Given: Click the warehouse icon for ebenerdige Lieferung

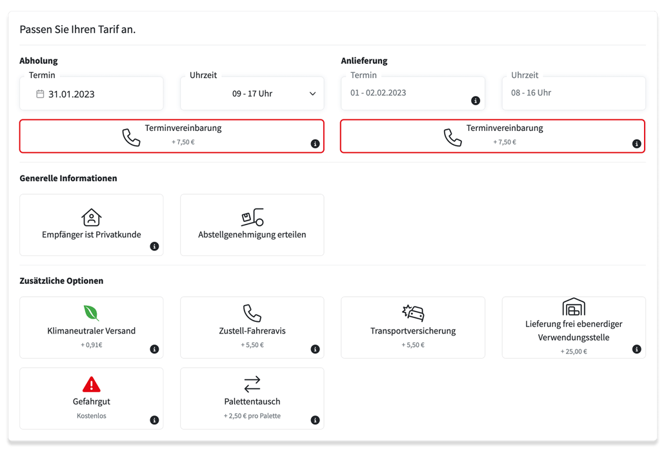Looking at the screenshot, I should click(x=574, y=306).
